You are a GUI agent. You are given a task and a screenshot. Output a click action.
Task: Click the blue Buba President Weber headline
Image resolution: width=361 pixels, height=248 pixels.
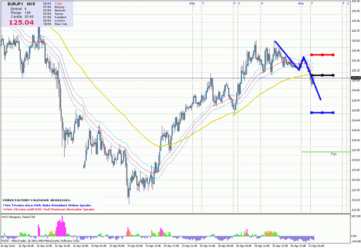47,205
